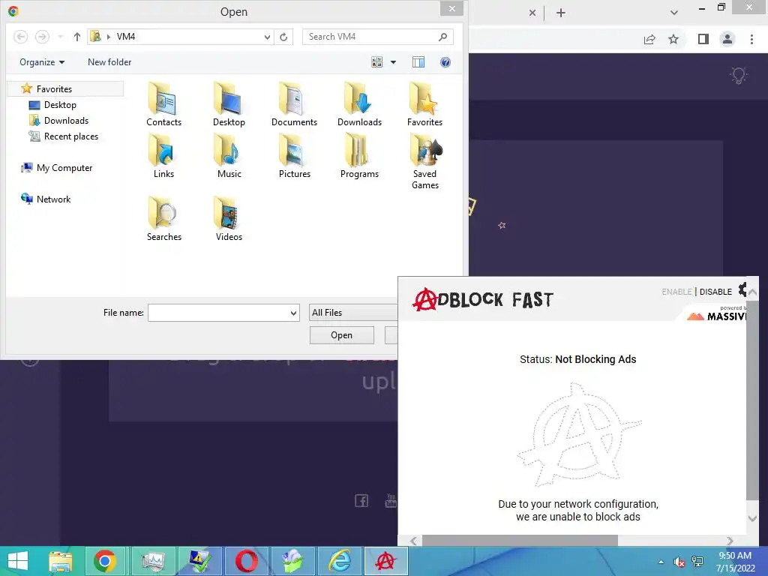Open the Contacts folder
This screenshot has width=768, height=576.
click(163, 104)
